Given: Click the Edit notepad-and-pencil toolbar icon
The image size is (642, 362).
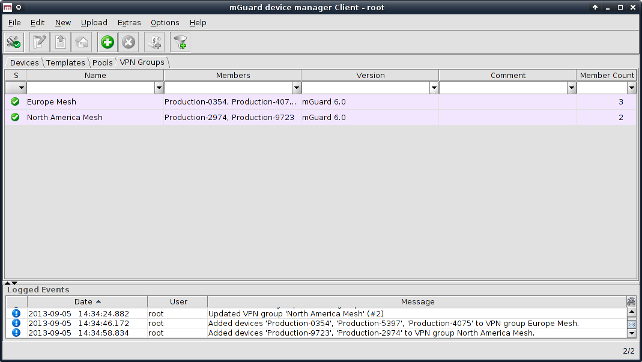Looking at the screenshot, I should 39,42.
